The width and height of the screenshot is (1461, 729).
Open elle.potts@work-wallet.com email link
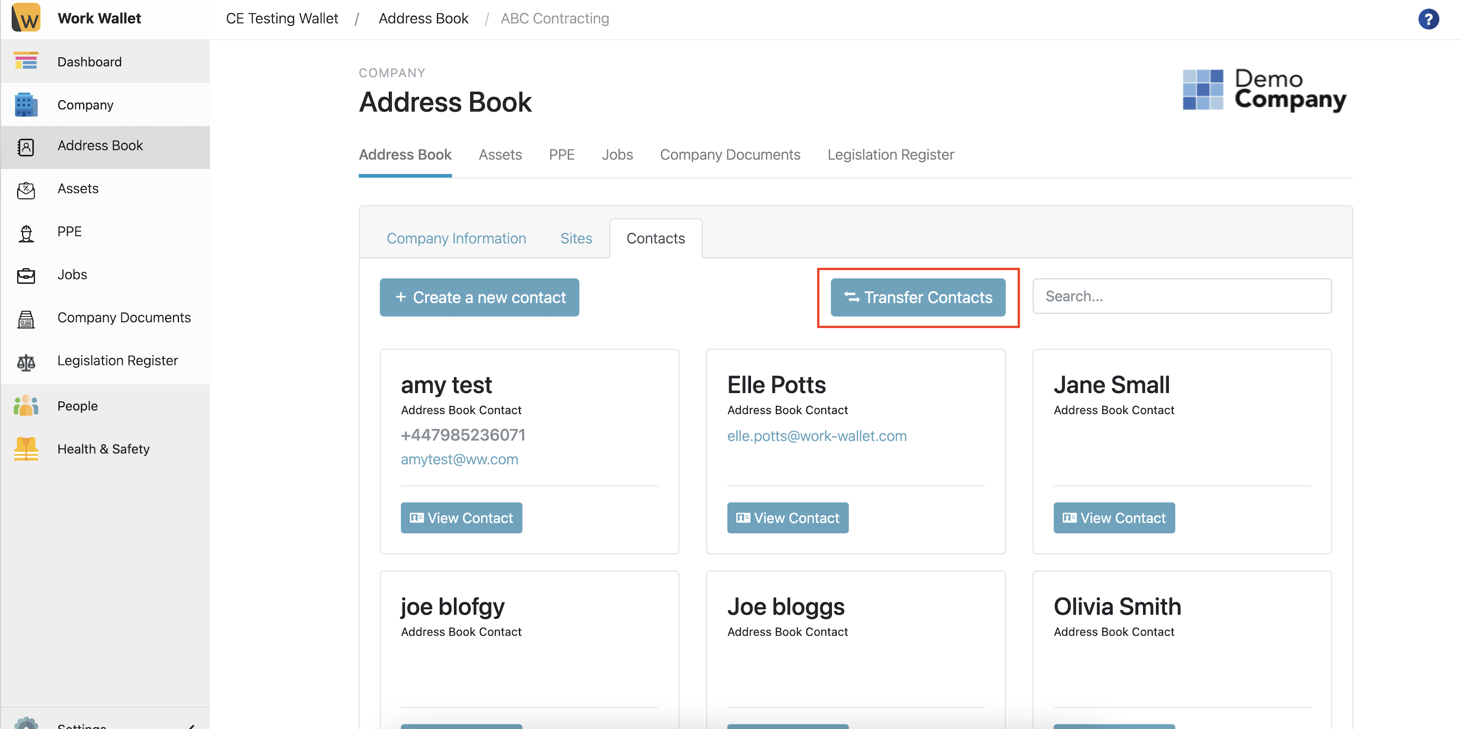[x=817, y=436]
